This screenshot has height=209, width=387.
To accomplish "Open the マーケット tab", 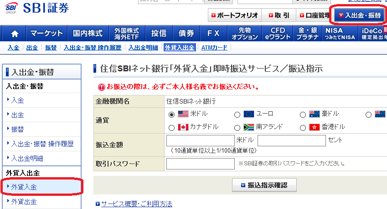I will [46, 33].
